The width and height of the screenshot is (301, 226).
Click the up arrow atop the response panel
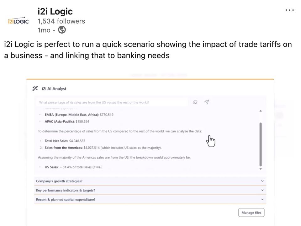tap(260, 110)
